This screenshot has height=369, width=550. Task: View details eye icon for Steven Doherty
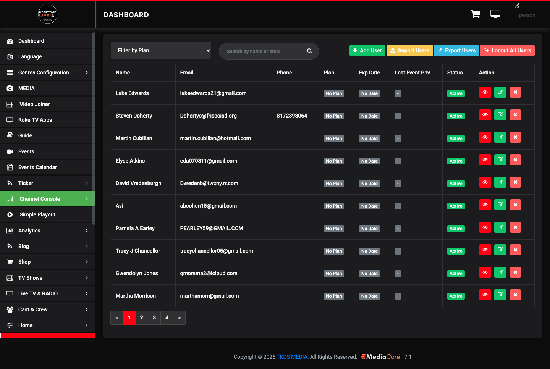(485, 115)
